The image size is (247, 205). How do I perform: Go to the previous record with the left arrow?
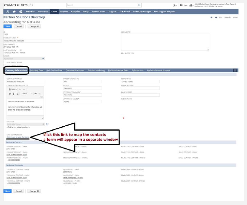pyautogui.click(x=212, y=17)
